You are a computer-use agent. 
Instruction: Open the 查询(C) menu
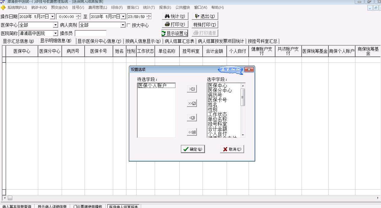133,8
